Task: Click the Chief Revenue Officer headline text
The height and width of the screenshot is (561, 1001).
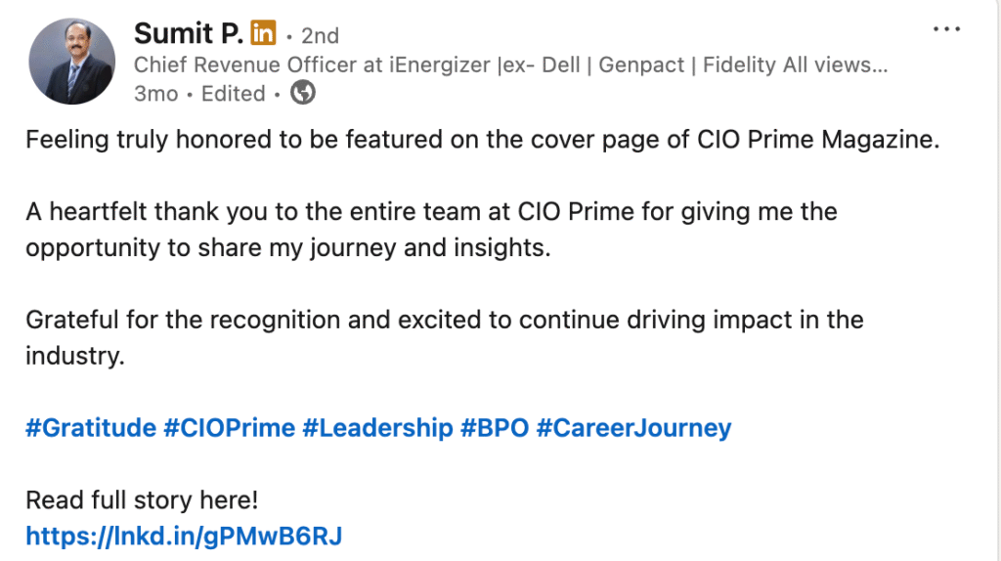Action: (x=508, y=65)
